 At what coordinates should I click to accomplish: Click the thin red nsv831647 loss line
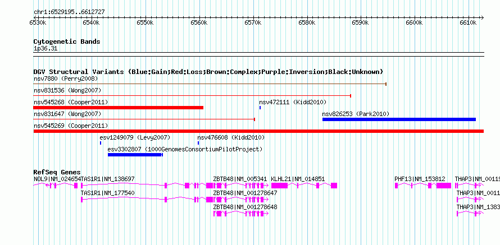pos(144,119)
